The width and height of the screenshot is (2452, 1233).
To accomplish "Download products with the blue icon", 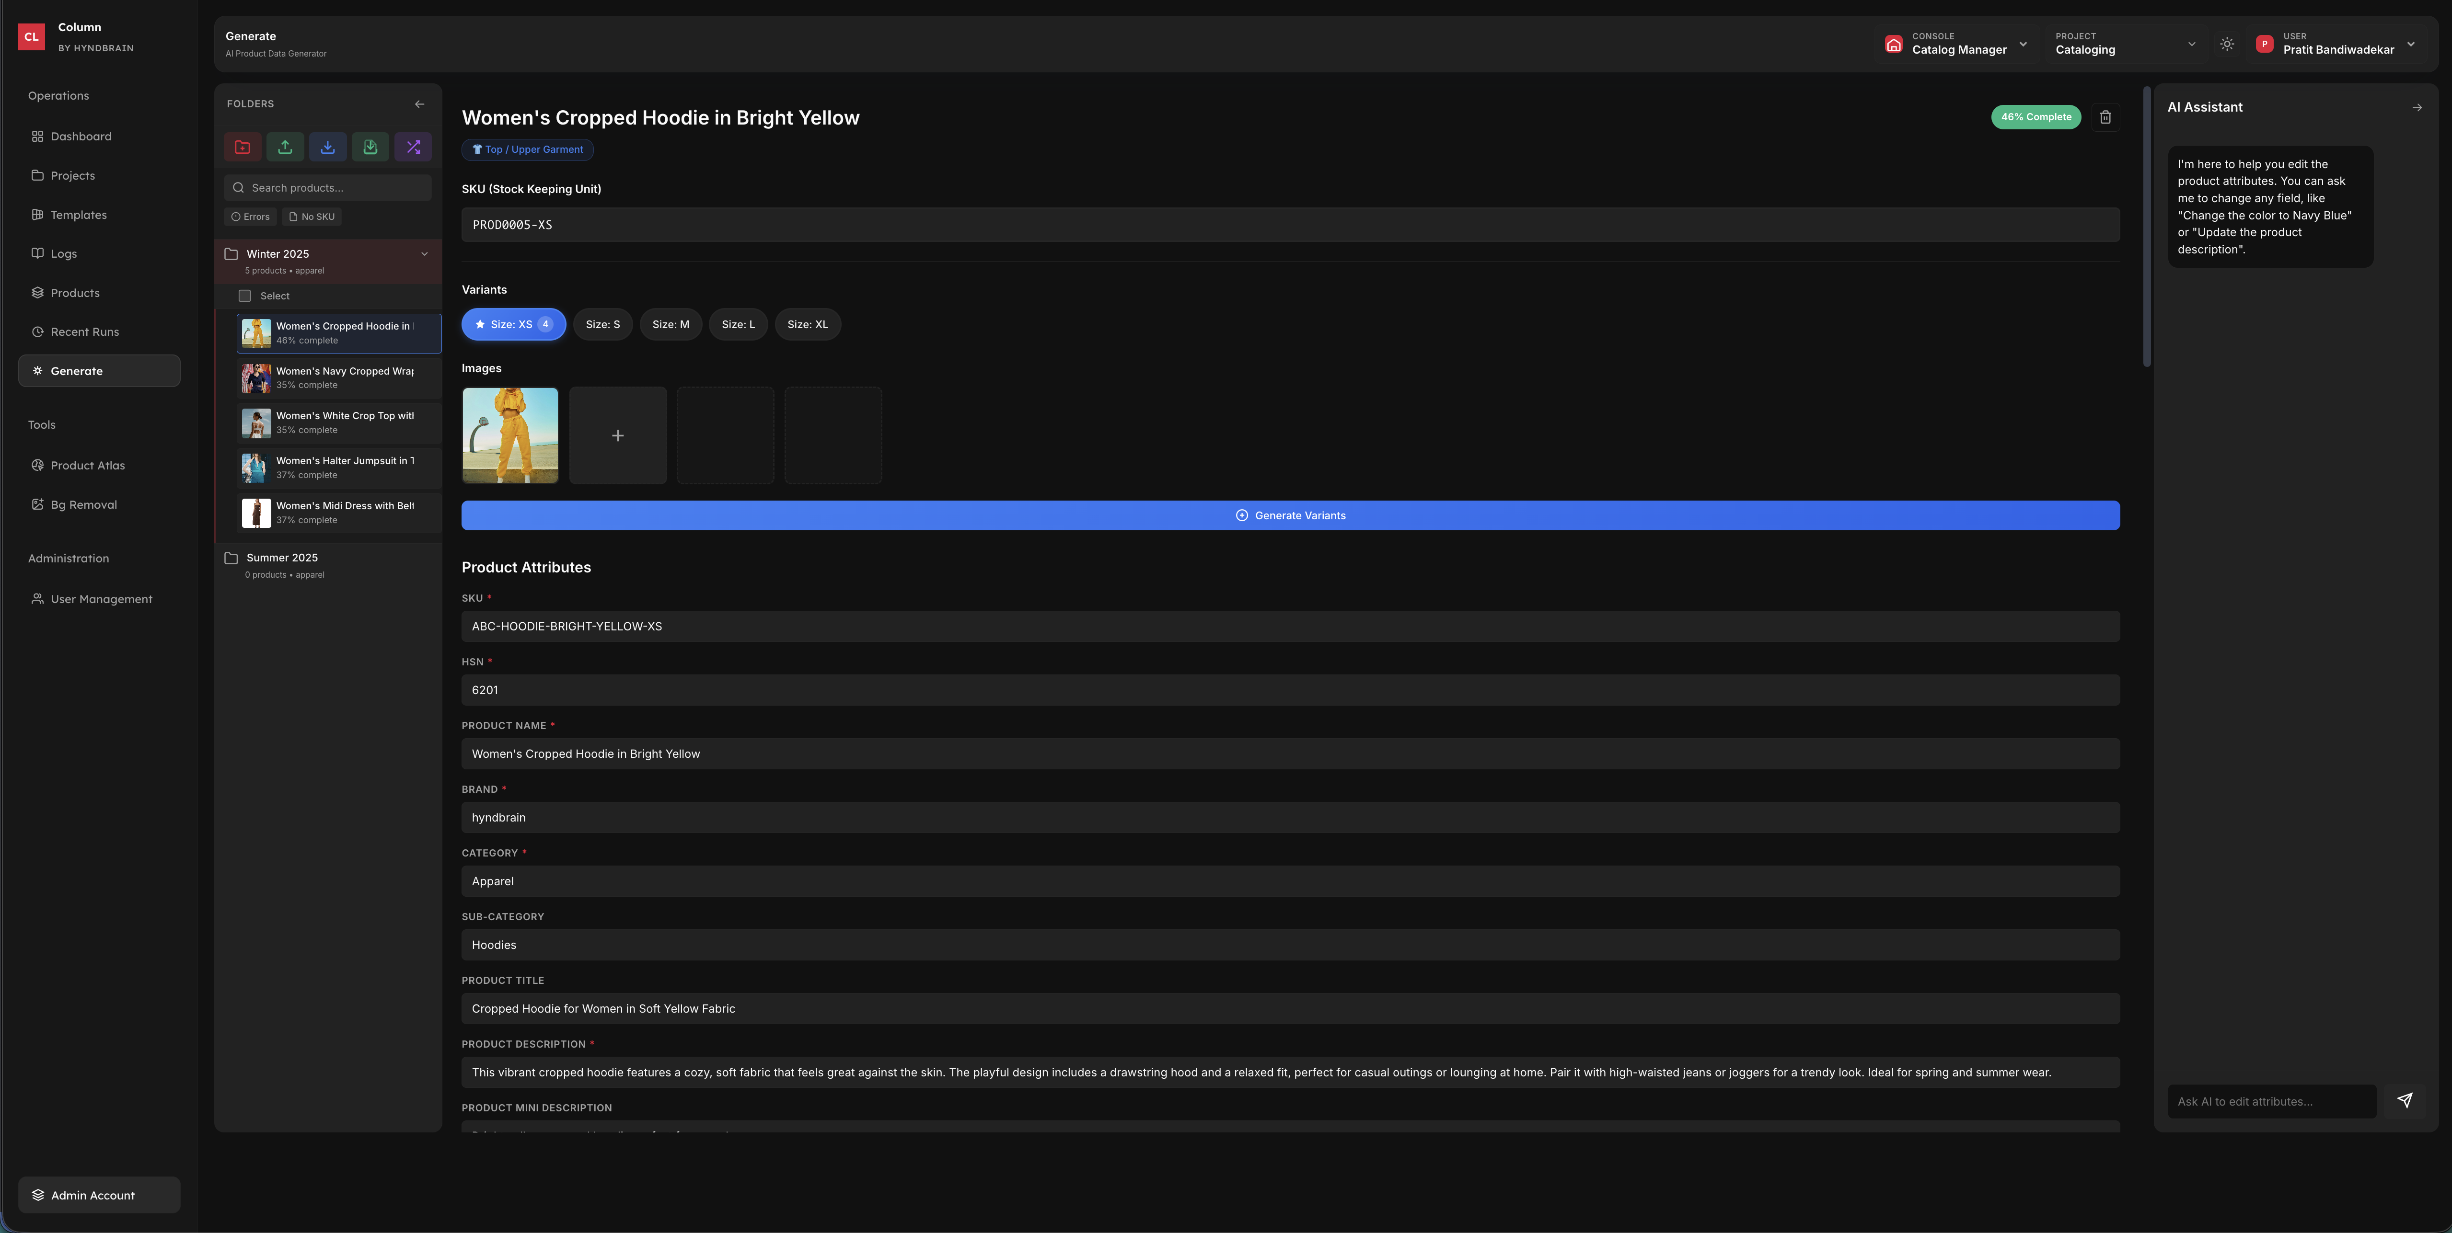I will click(x=327, y=147).
